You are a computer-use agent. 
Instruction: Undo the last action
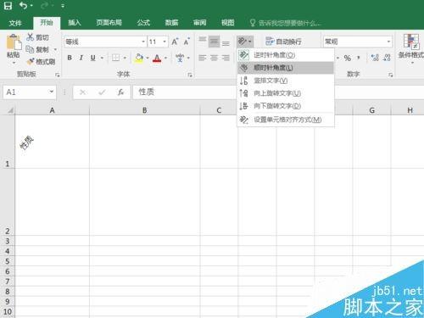coord(23,6)
